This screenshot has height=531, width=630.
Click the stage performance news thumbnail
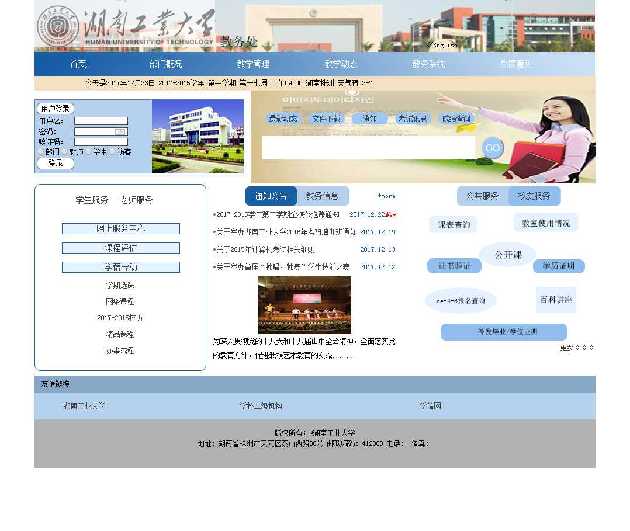point(304,305)
